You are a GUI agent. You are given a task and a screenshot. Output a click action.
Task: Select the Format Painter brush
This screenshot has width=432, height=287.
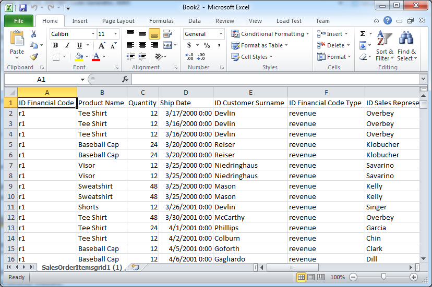pos(33,57)
